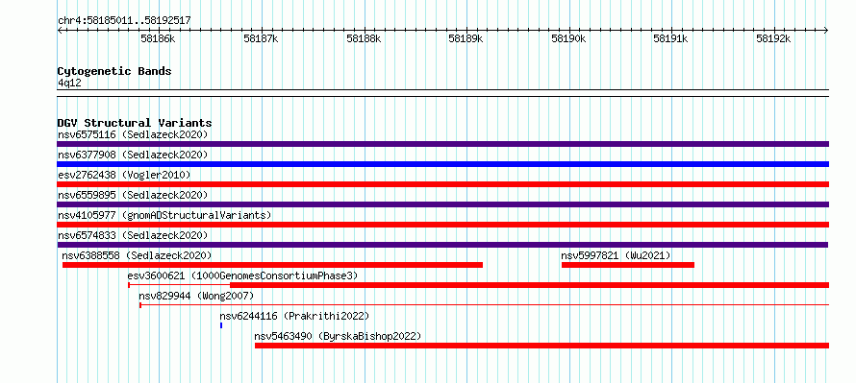The height and width of the screenshot is (383, 856).
Task: Click the Cytogenetic Bands track title
Action: pyautogui.click(x=114, y=71)
